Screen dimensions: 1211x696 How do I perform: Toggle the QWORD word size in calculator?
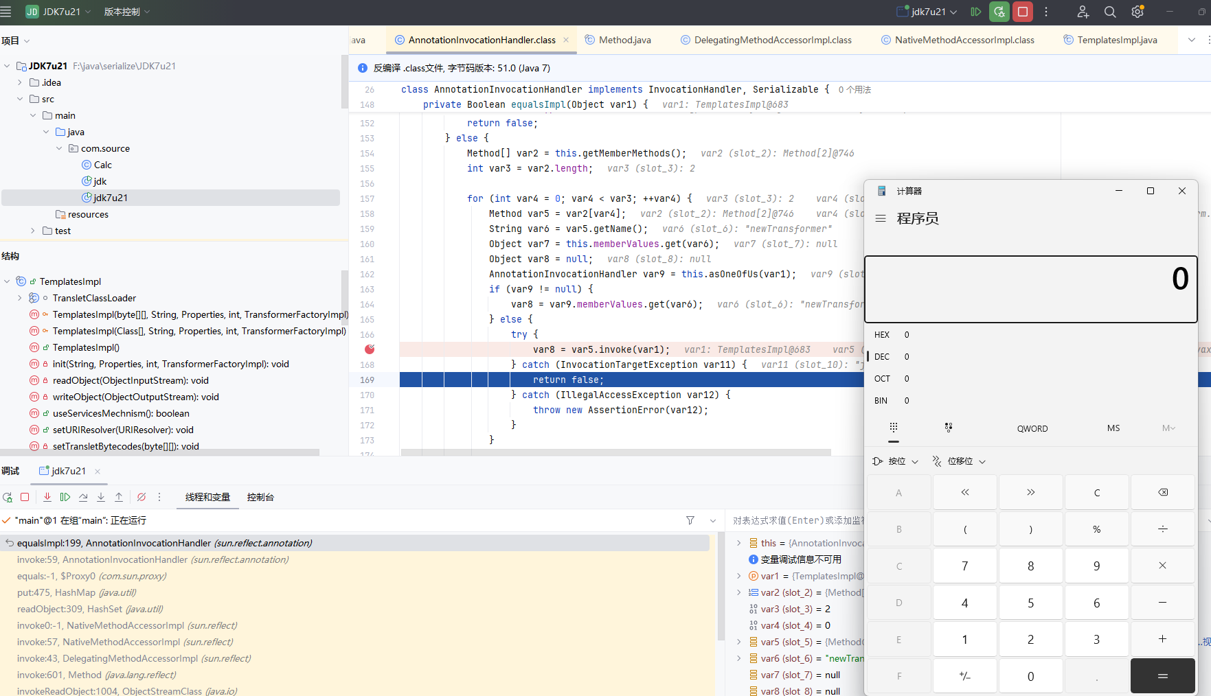(1032, 428)
